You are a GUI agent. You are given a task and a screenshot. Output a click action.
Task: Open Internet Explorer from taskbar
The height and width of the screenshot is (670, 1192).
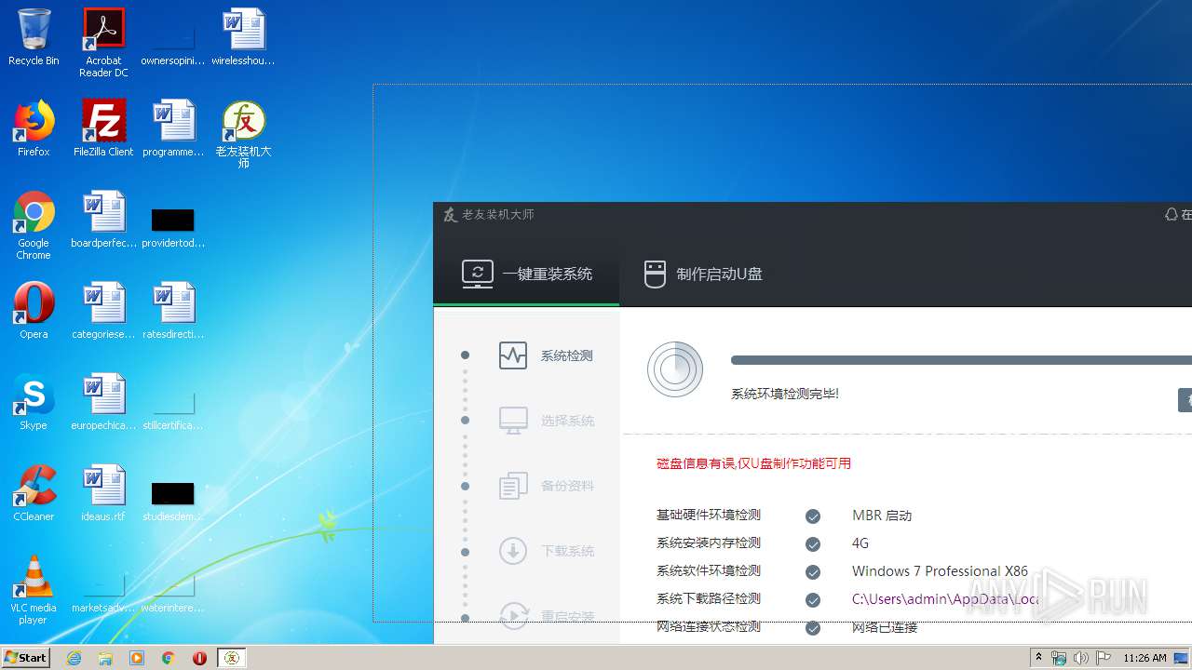74,658
